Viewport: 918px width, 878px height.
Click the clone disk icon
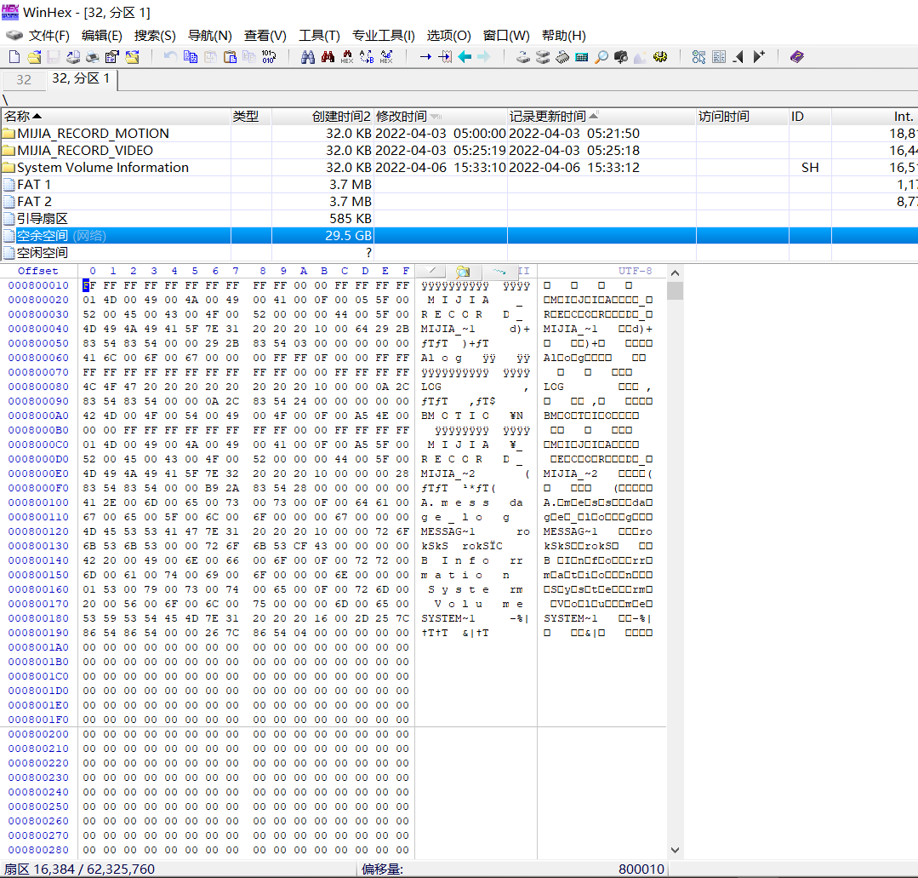tap(543, 57)
